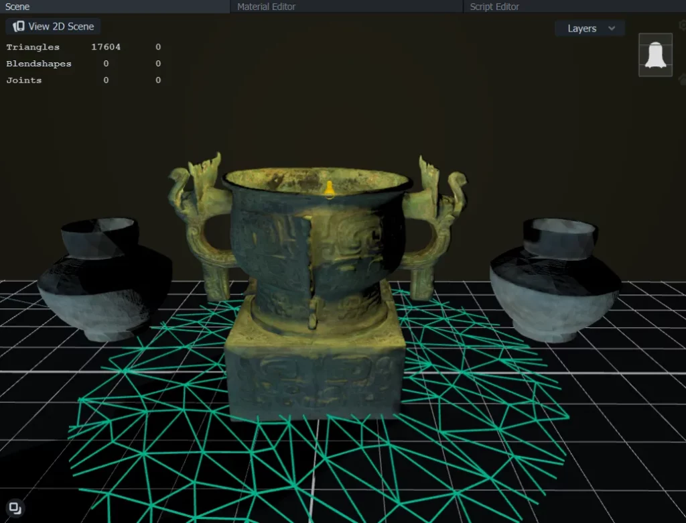Select the left gray vase model
The width and height of the screenshot is (686, 523).
(x=105, y=279)
